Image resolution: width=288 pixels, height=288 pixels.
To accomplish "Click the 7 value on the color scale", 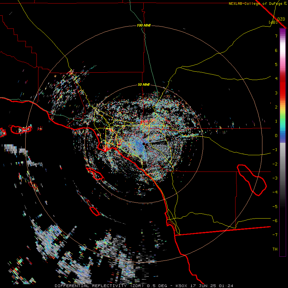I will (x=276, y=36).
